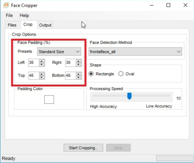This screenshot has height=163, width=194.
Task: Click the Top padding value field
Action: pyautogui.click(x=34, y=76)
